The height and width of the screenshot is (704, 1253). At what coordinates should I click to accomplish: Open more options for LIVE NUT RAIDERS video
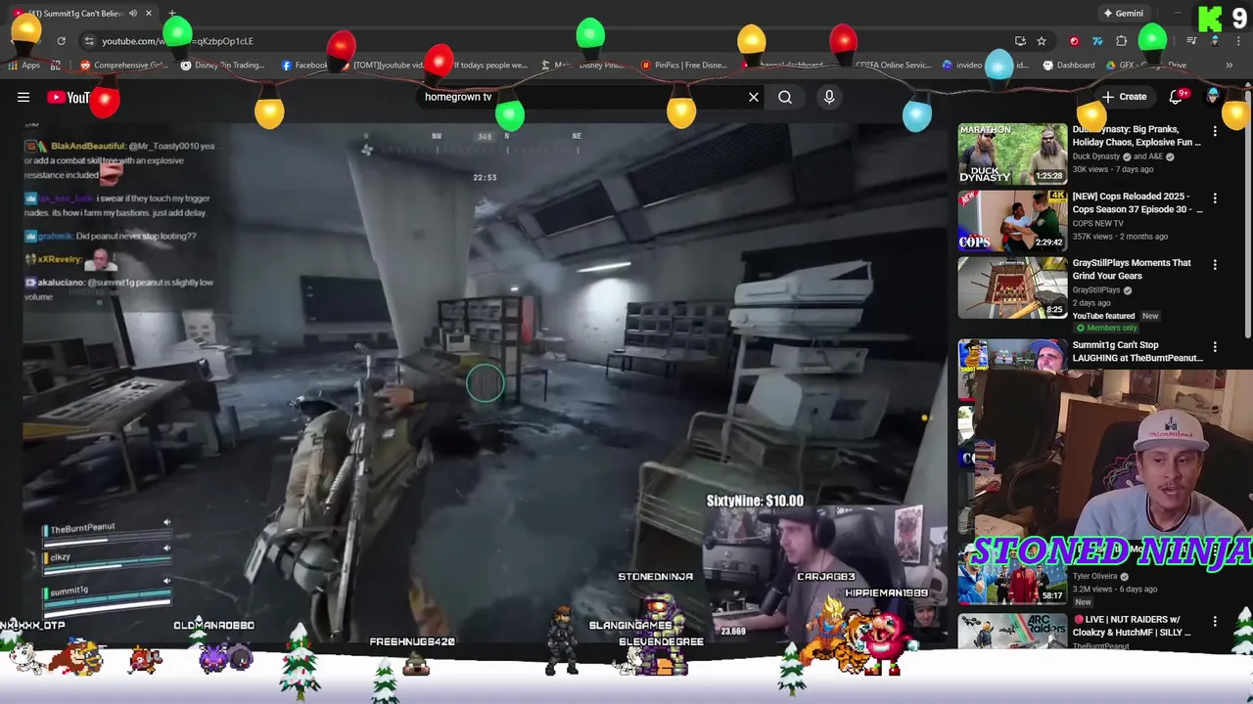[x=1215, y=622]
